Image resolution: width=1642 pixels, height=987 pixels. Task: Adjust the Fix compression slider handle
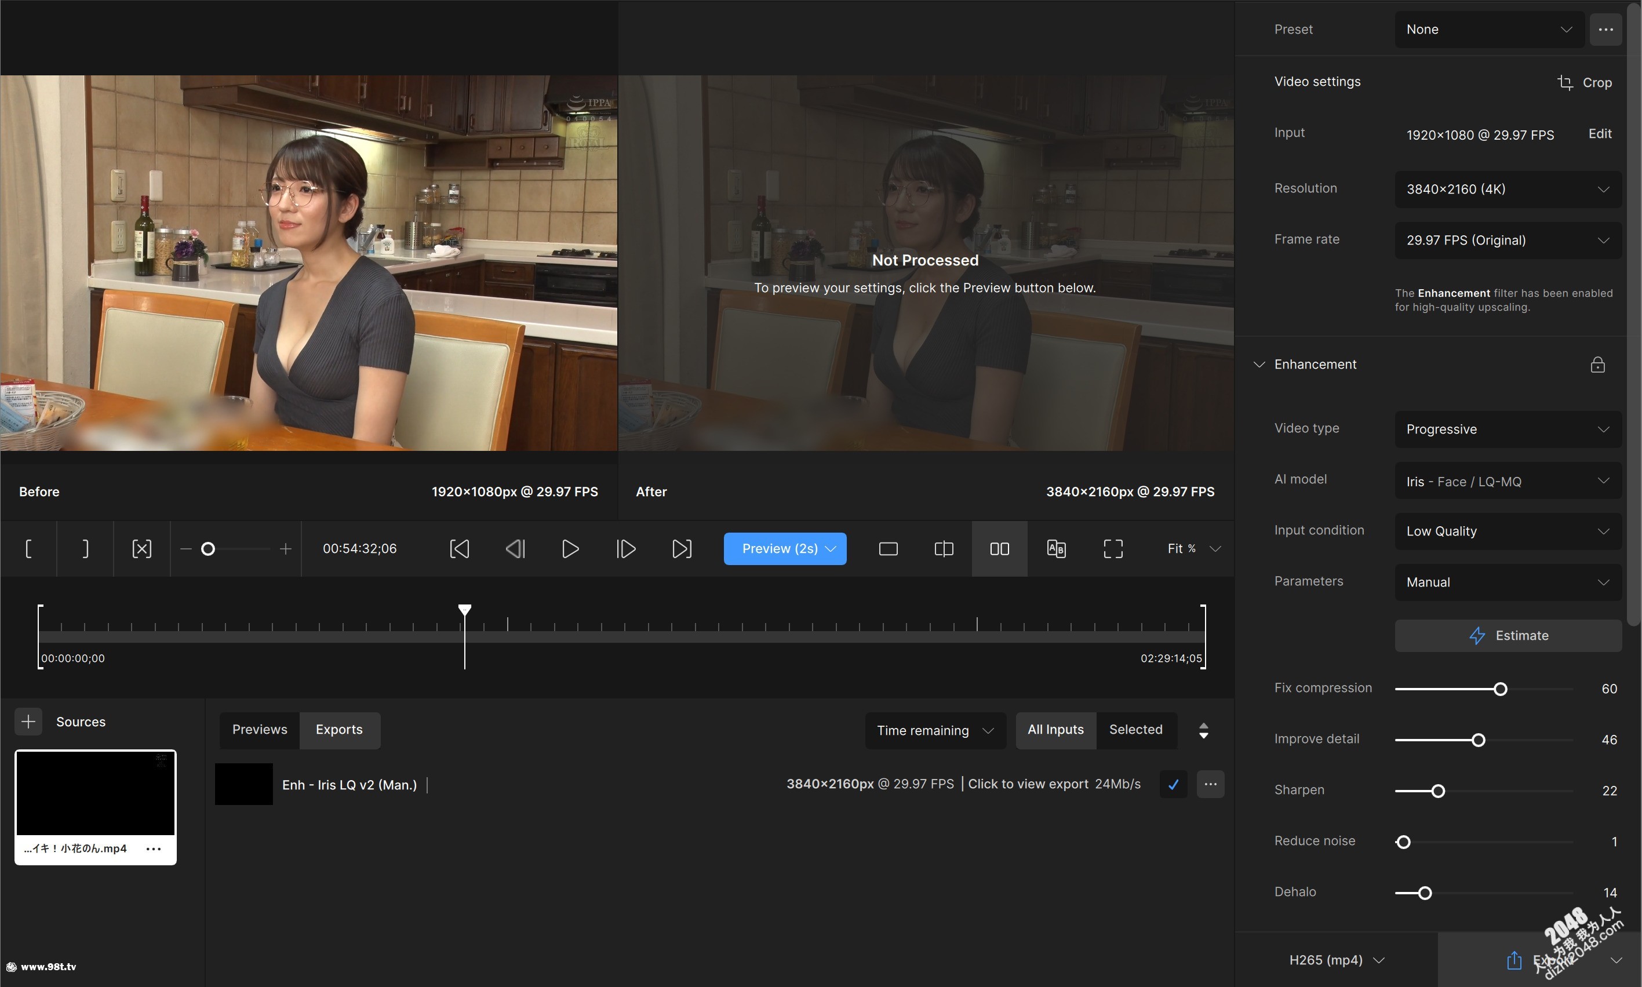[1499, 689]
